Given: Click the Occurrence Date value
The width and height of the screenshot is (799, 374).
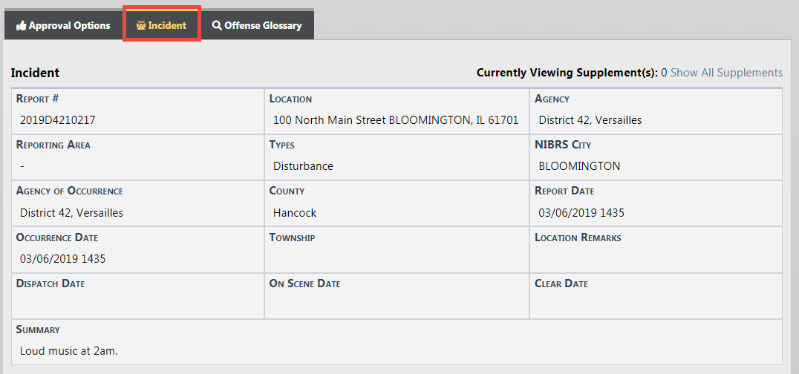Looking at the screenshot, I should click(x=63, y=259).
